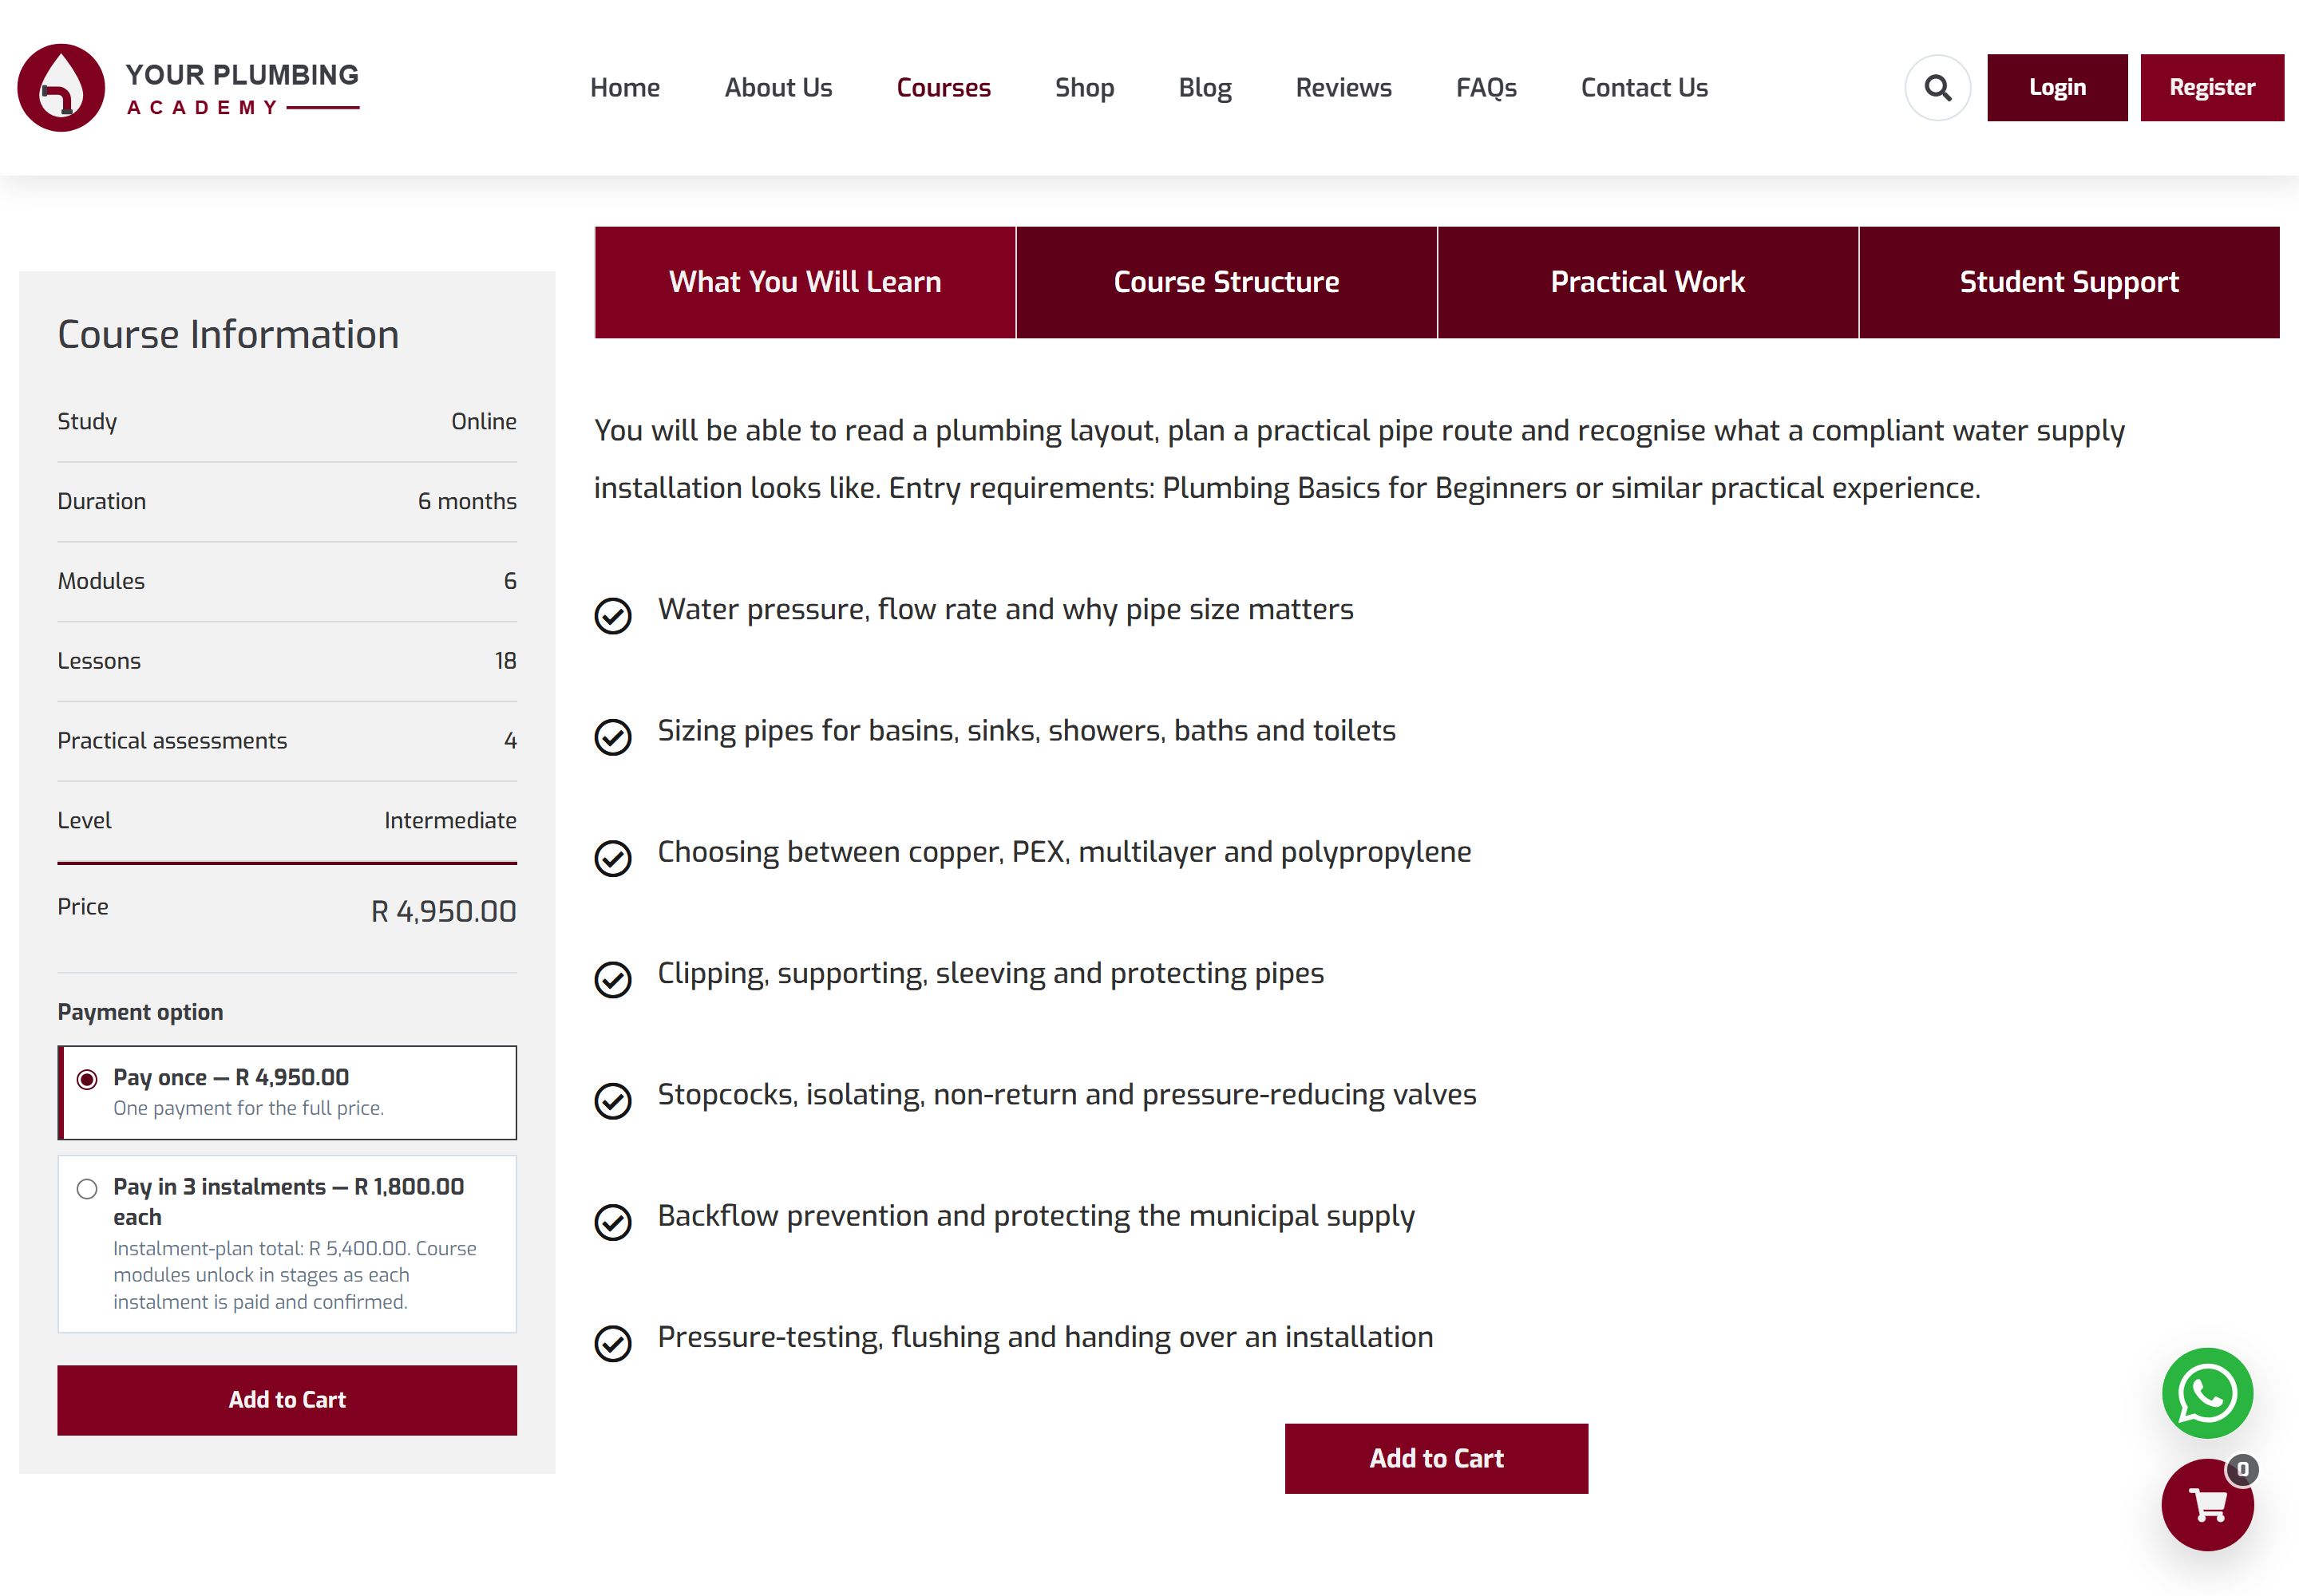
Task: Click the cart item count badge
Action: (2242, 1469)
